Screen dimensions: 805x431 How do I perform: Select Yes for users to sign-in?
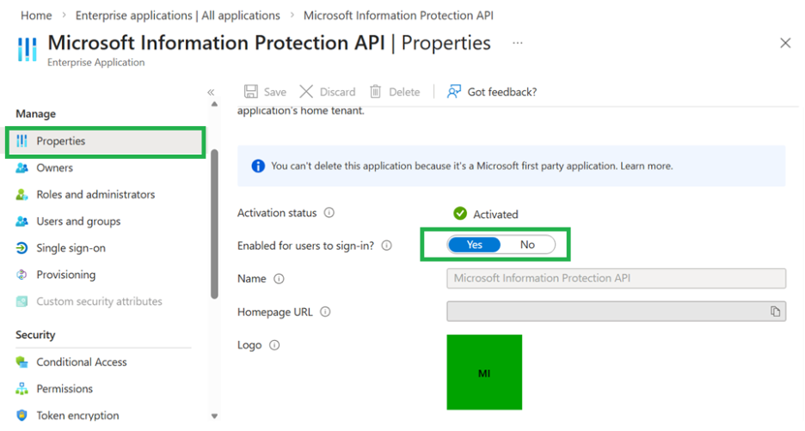tap(474, 245)
